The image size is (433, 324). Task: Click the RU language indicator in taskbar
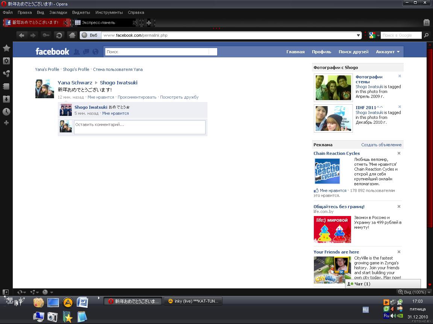365,310
